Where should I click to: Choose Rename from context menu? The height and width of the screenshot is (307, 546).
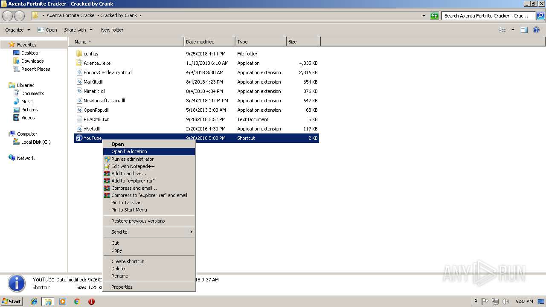coord(149,276)
